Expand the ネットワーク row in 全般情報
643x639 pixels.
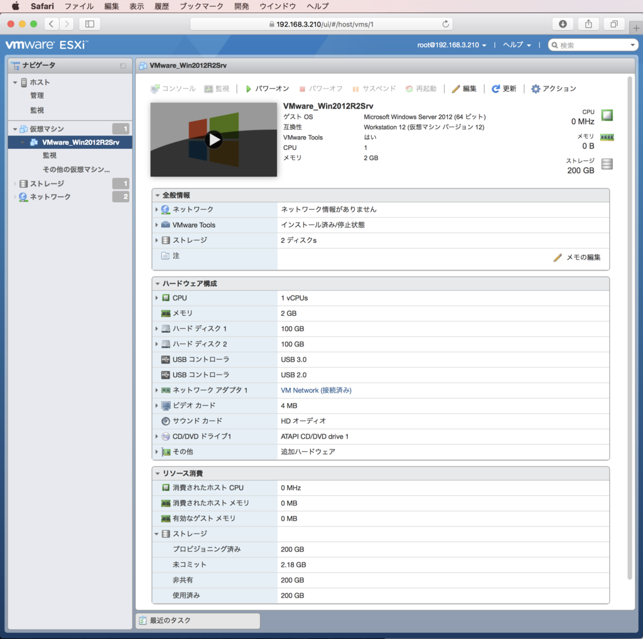click(x=156, y=210)
